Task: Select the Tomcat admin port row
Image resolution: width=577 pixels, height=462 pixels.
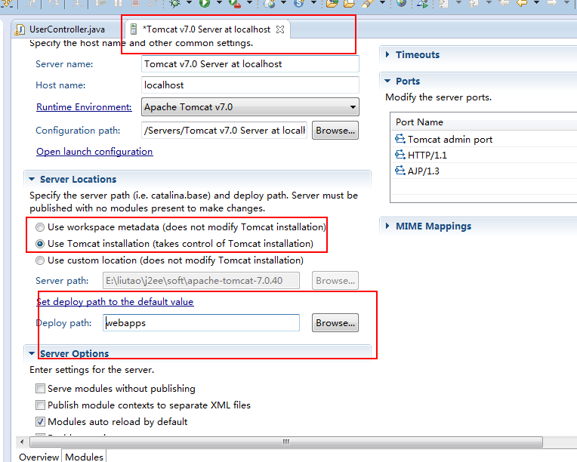Action: click(484, 140)
